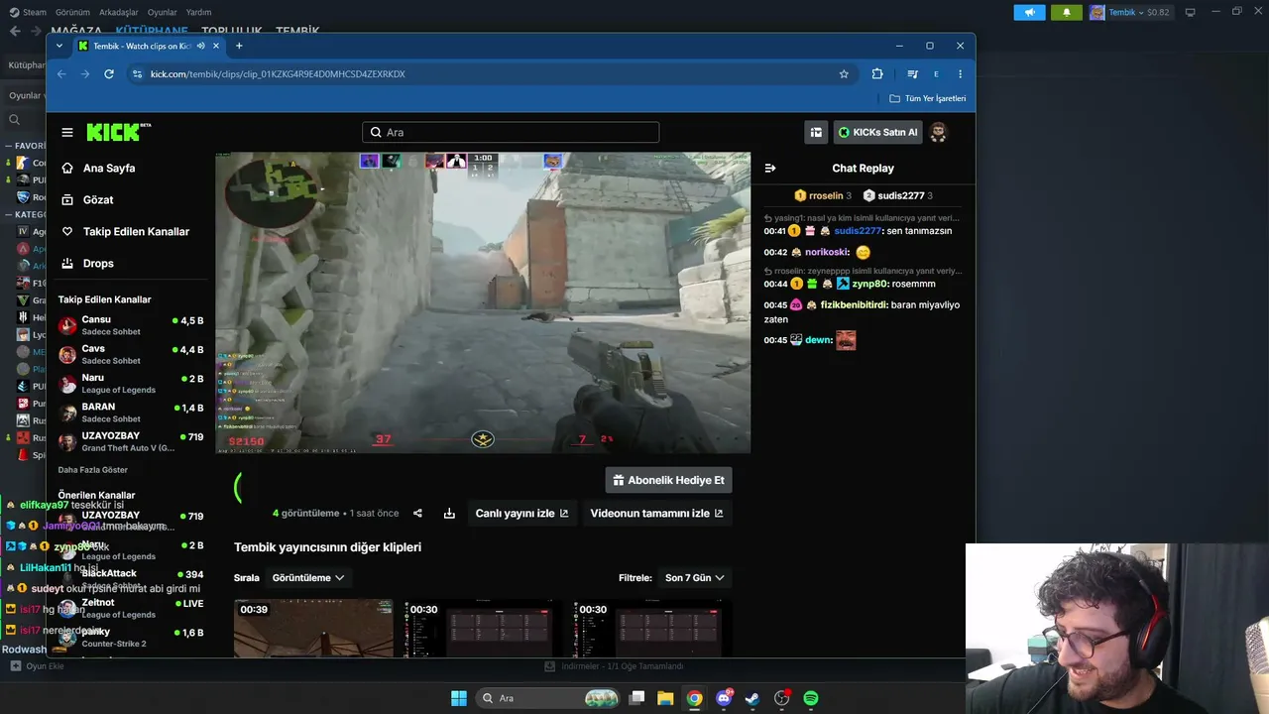Open the Kick gift box shop icon
Image resolution: width=1269 pixels, height=714 pixels.
point(816,132)
